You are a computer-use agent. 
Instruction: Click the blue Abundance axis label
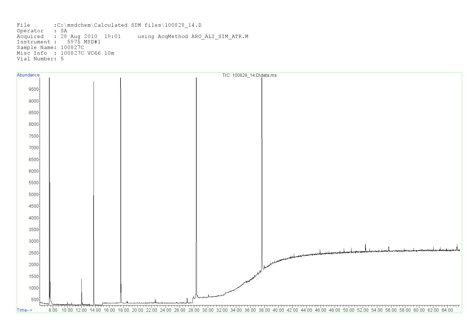click(28, 75)
